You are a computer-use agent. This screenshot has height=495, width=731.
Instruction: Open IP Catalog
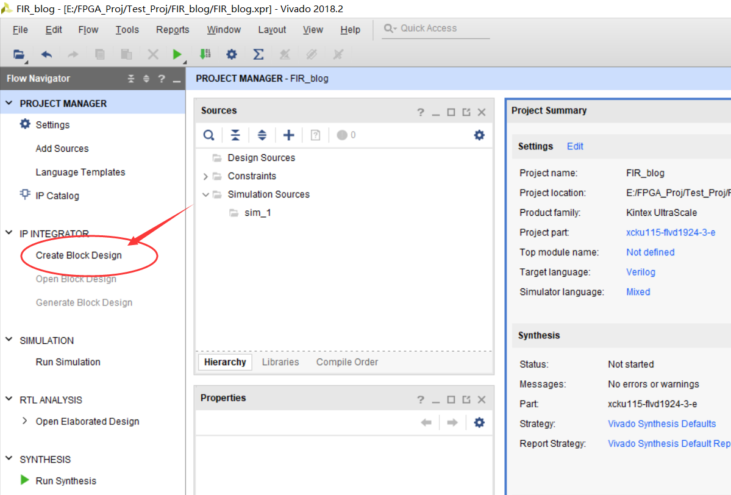tap(57, 196)
